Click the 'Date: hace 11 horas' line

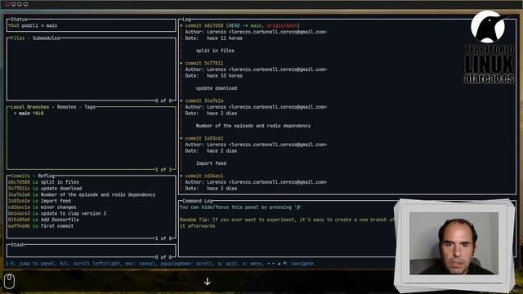click(x=214, y=38)
